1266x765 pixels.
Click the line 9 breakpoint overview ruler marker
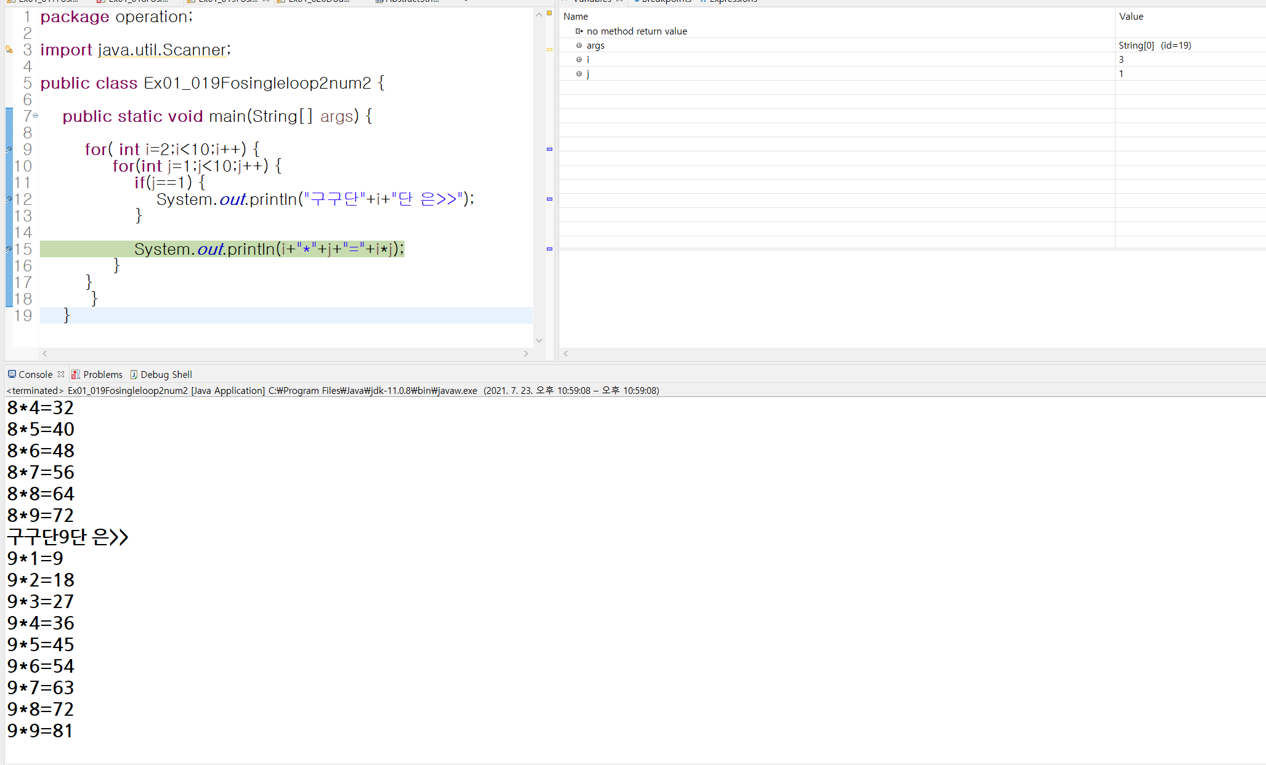pos(549,150)
